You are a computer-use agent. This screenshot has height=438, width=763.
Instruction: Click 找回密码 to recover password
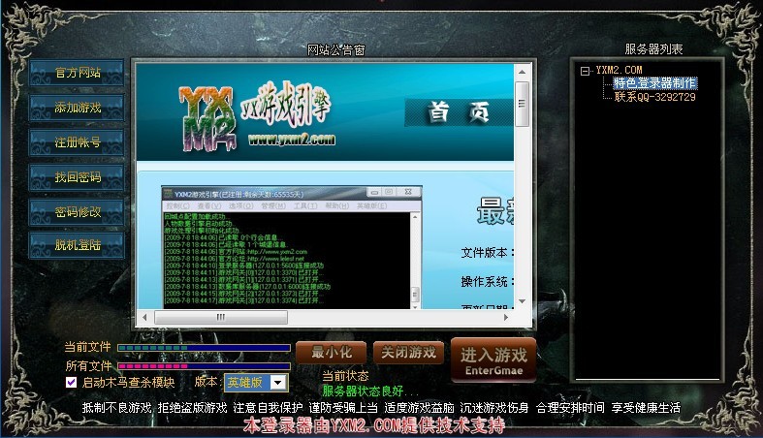pyautogui.click(x=78, y=176)
